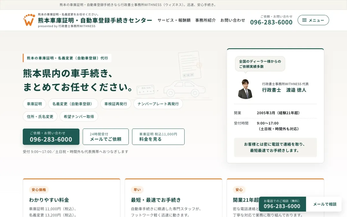This screenshot has height=217, width=347.
Task: Select the 名義変更（自動車登録） service tag
Action: pyautogui.click(x=73, y=104)
